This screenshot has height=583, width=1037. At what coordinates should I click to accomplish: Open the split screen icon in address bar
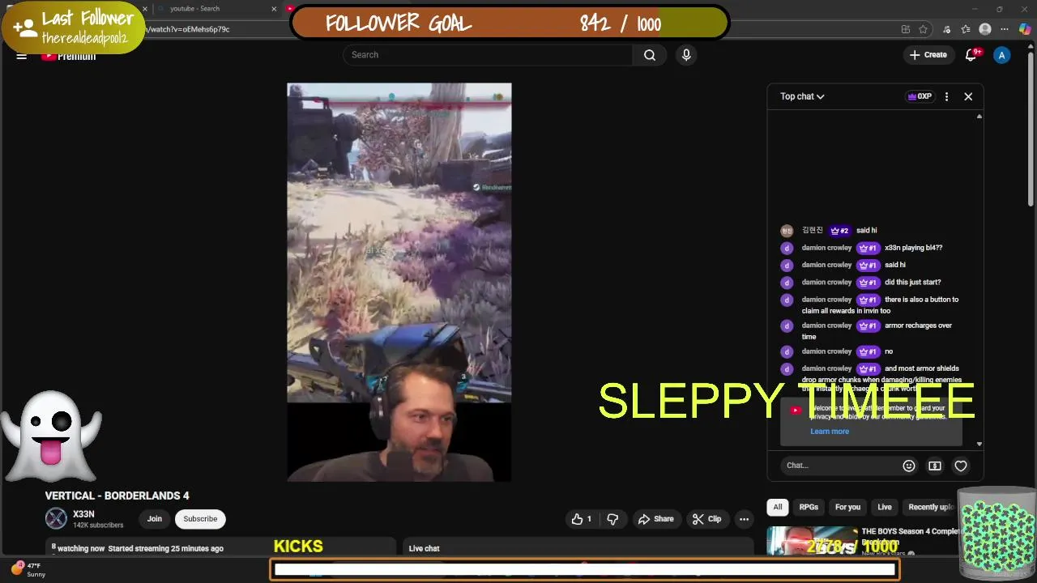[905, 29]
